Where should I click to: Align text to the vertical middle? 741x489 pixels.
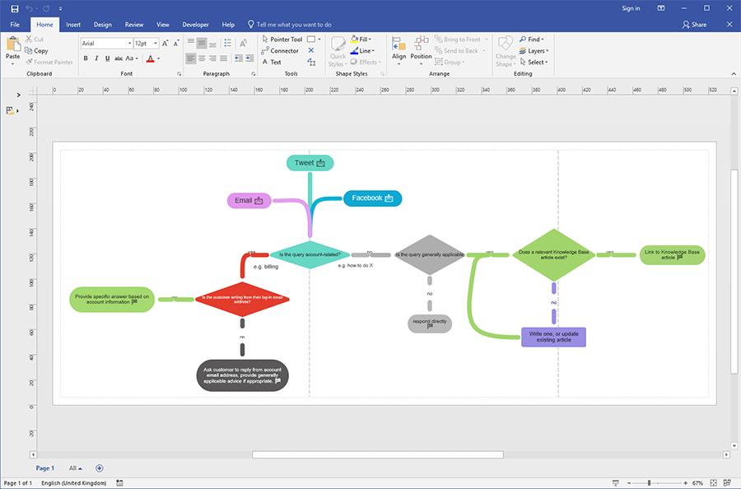tap(202, 43)
